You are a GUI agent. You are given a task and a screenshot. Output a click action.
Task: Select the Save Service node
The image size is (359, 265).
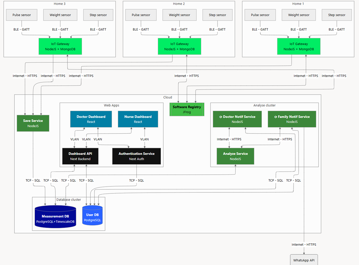point(33,123)
